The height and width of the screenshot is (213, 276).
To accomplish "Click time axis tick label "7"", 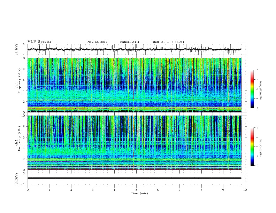I will pos(180,190).
